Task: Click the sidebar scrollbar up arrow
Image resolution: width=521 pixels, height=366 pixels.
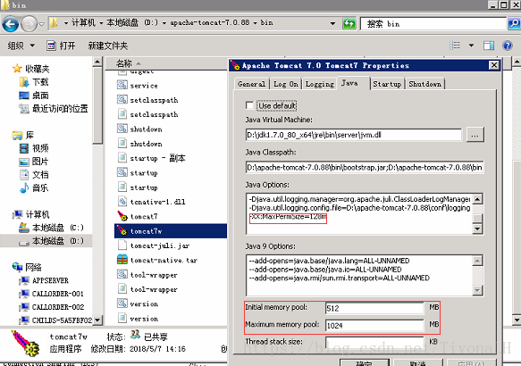Action: tap(97, 62)
